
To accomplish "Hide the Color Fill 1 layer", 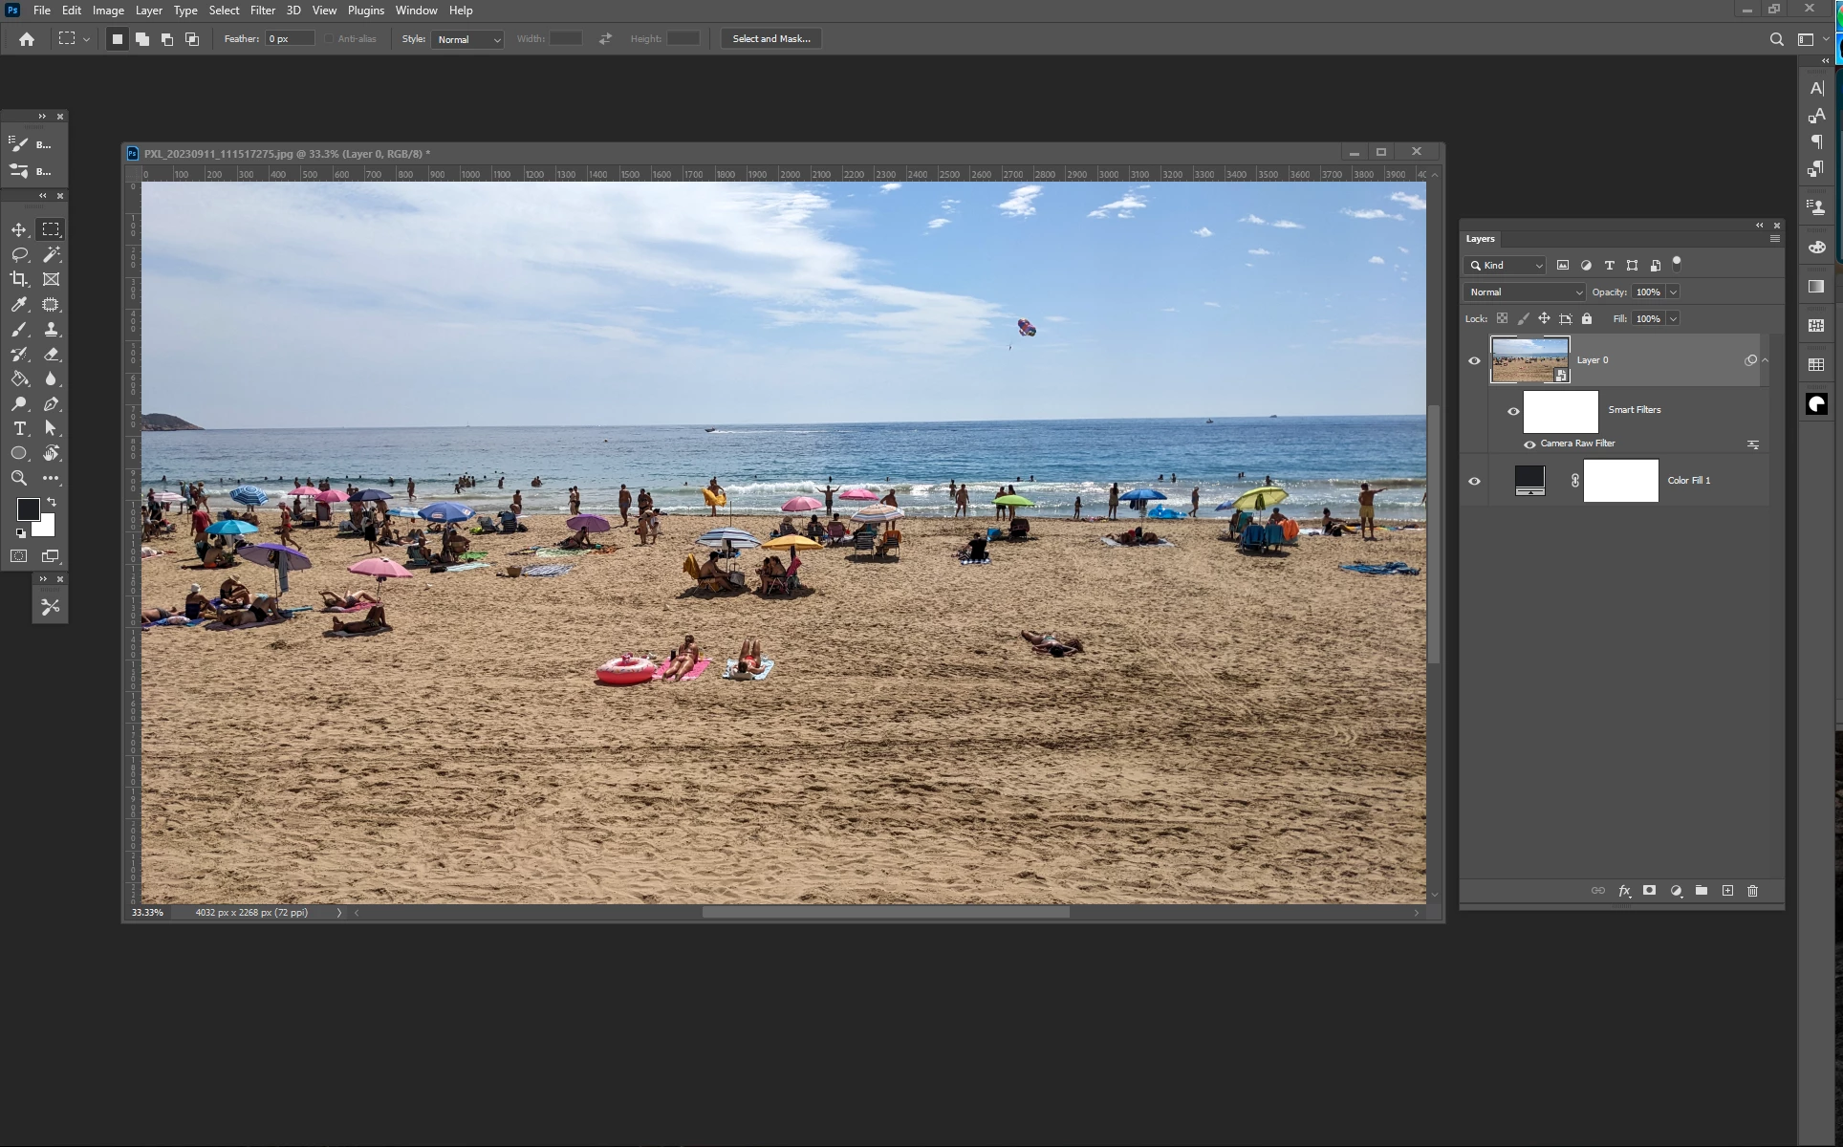I will (1474, 481).
